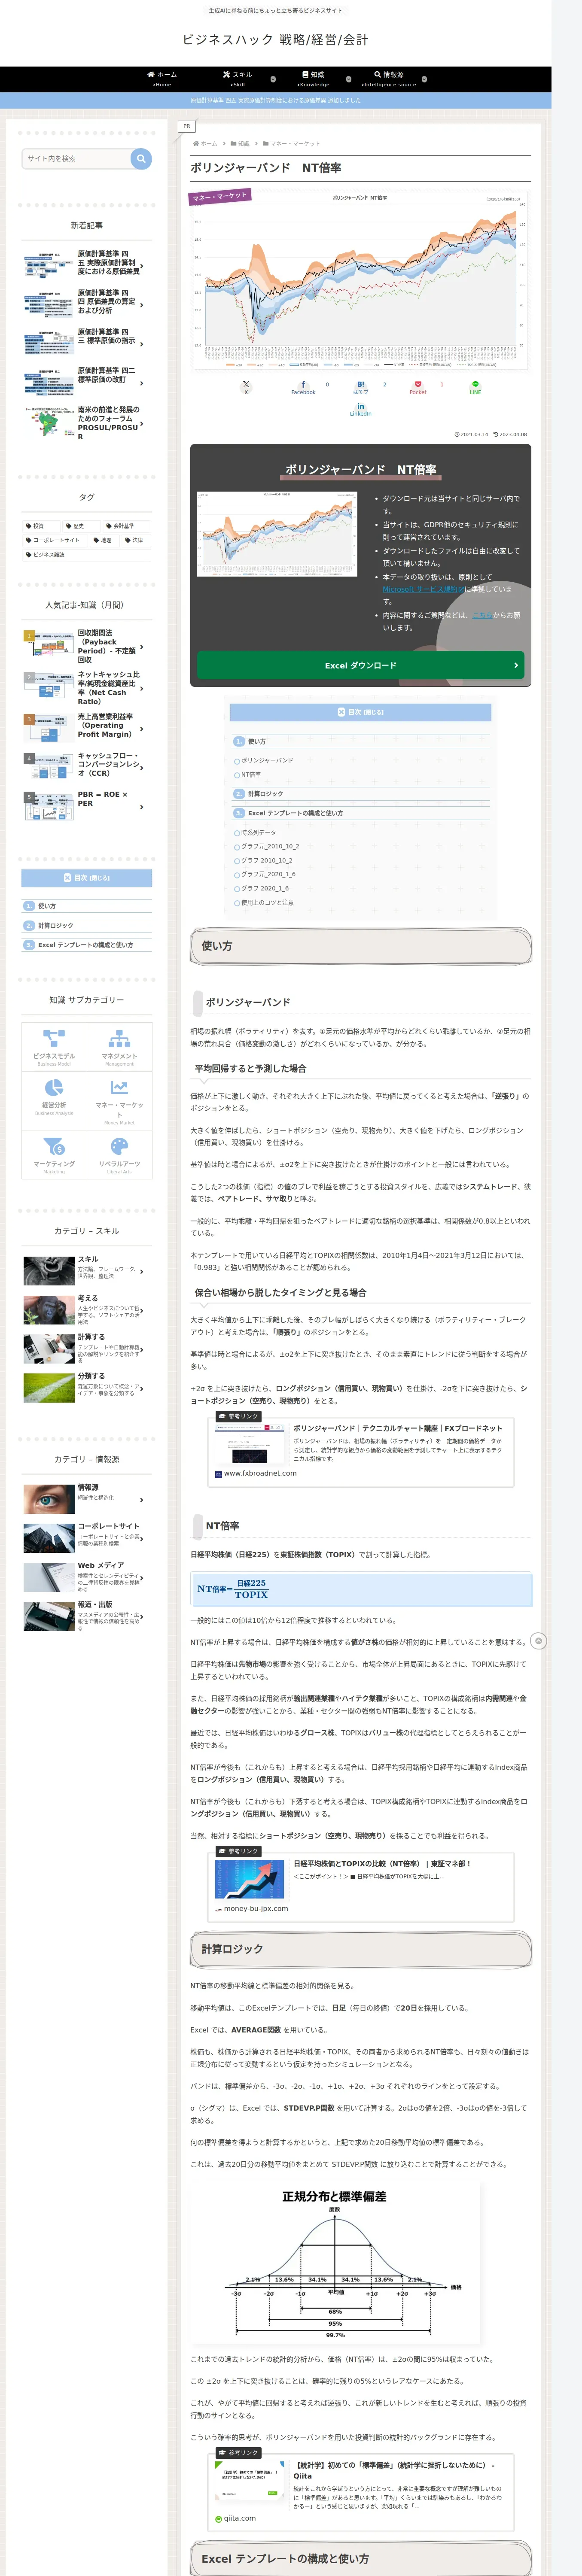Open the 情報源 Intelligence source menu
Viewport: 582px width, 2576px height.
coord(389,79)
